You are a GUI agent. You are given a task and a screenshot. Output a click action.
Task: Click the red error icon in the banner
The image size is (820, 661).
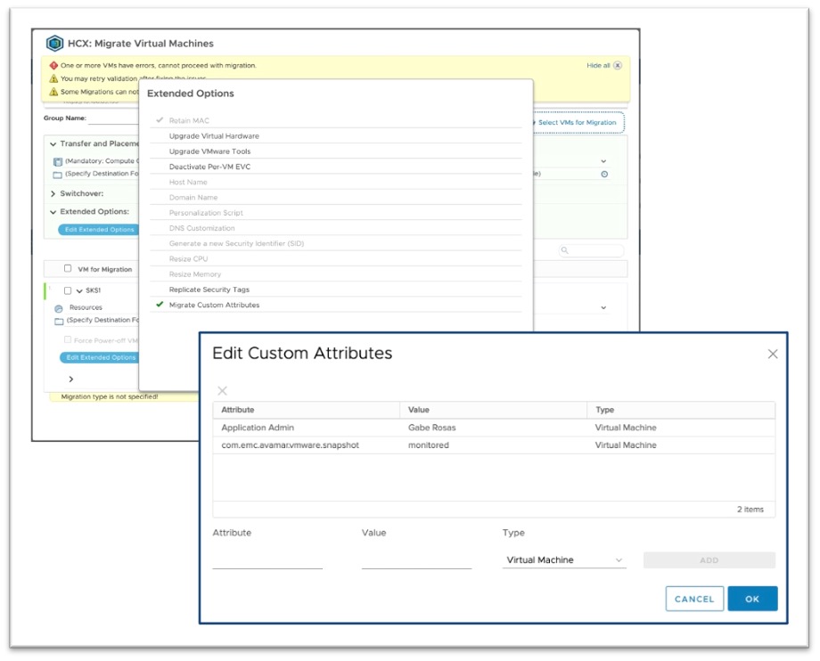[53, 66]
